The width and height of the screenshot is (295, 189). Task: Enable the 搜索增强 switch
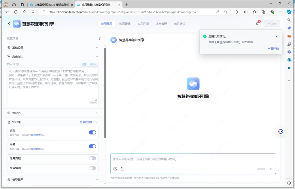92,168
